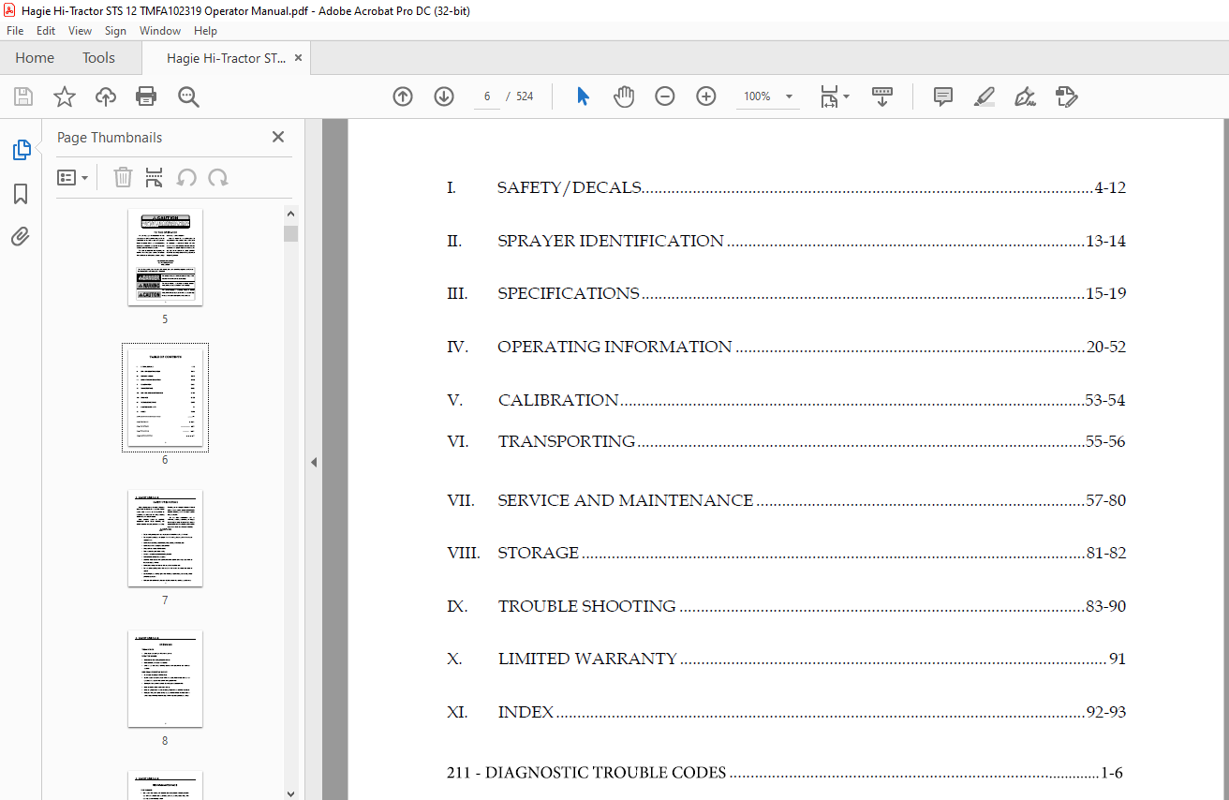Open the Edit menu
The image size is (1229, 800).
coord(46,31)
